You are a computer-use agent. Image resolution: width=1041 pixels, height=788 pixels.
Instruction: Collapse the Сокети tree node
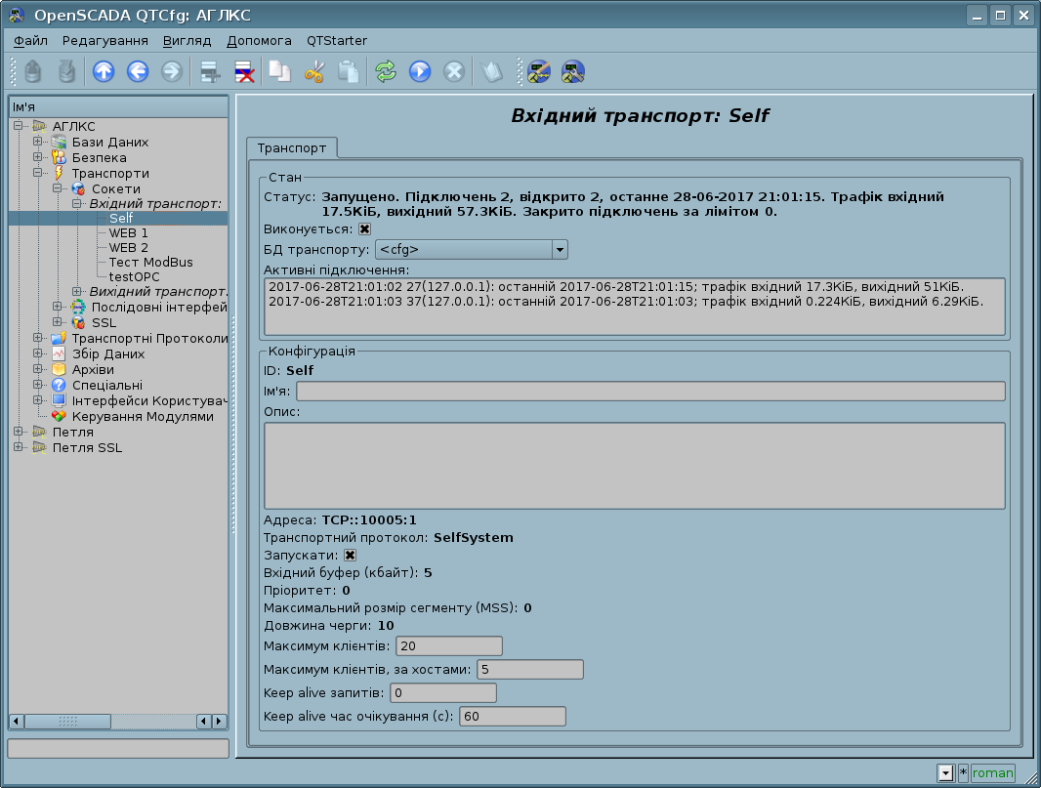[x=58, y=188]
